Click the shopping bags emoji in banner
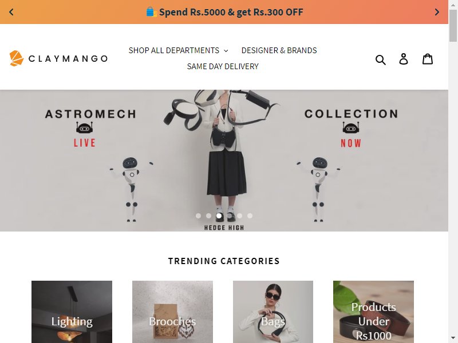458x343 pixels. 151,12
